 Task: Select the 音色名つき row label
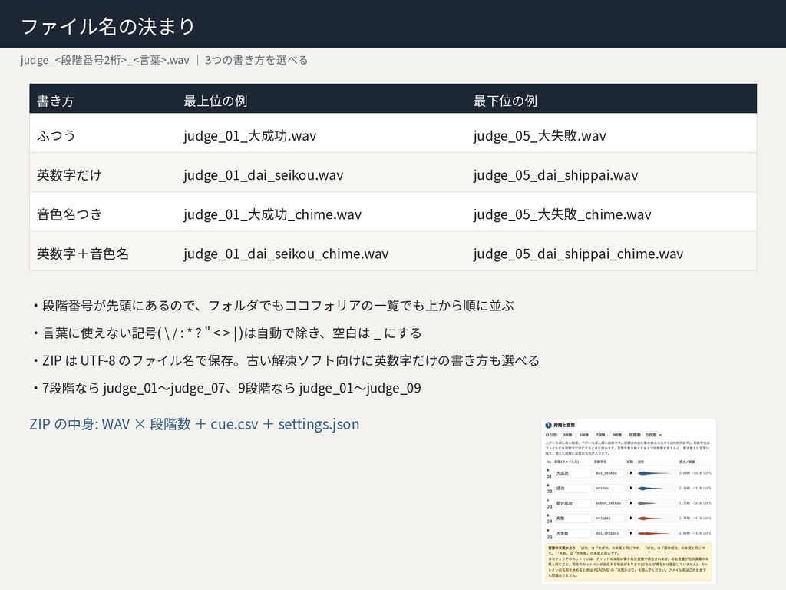[69, 214]
